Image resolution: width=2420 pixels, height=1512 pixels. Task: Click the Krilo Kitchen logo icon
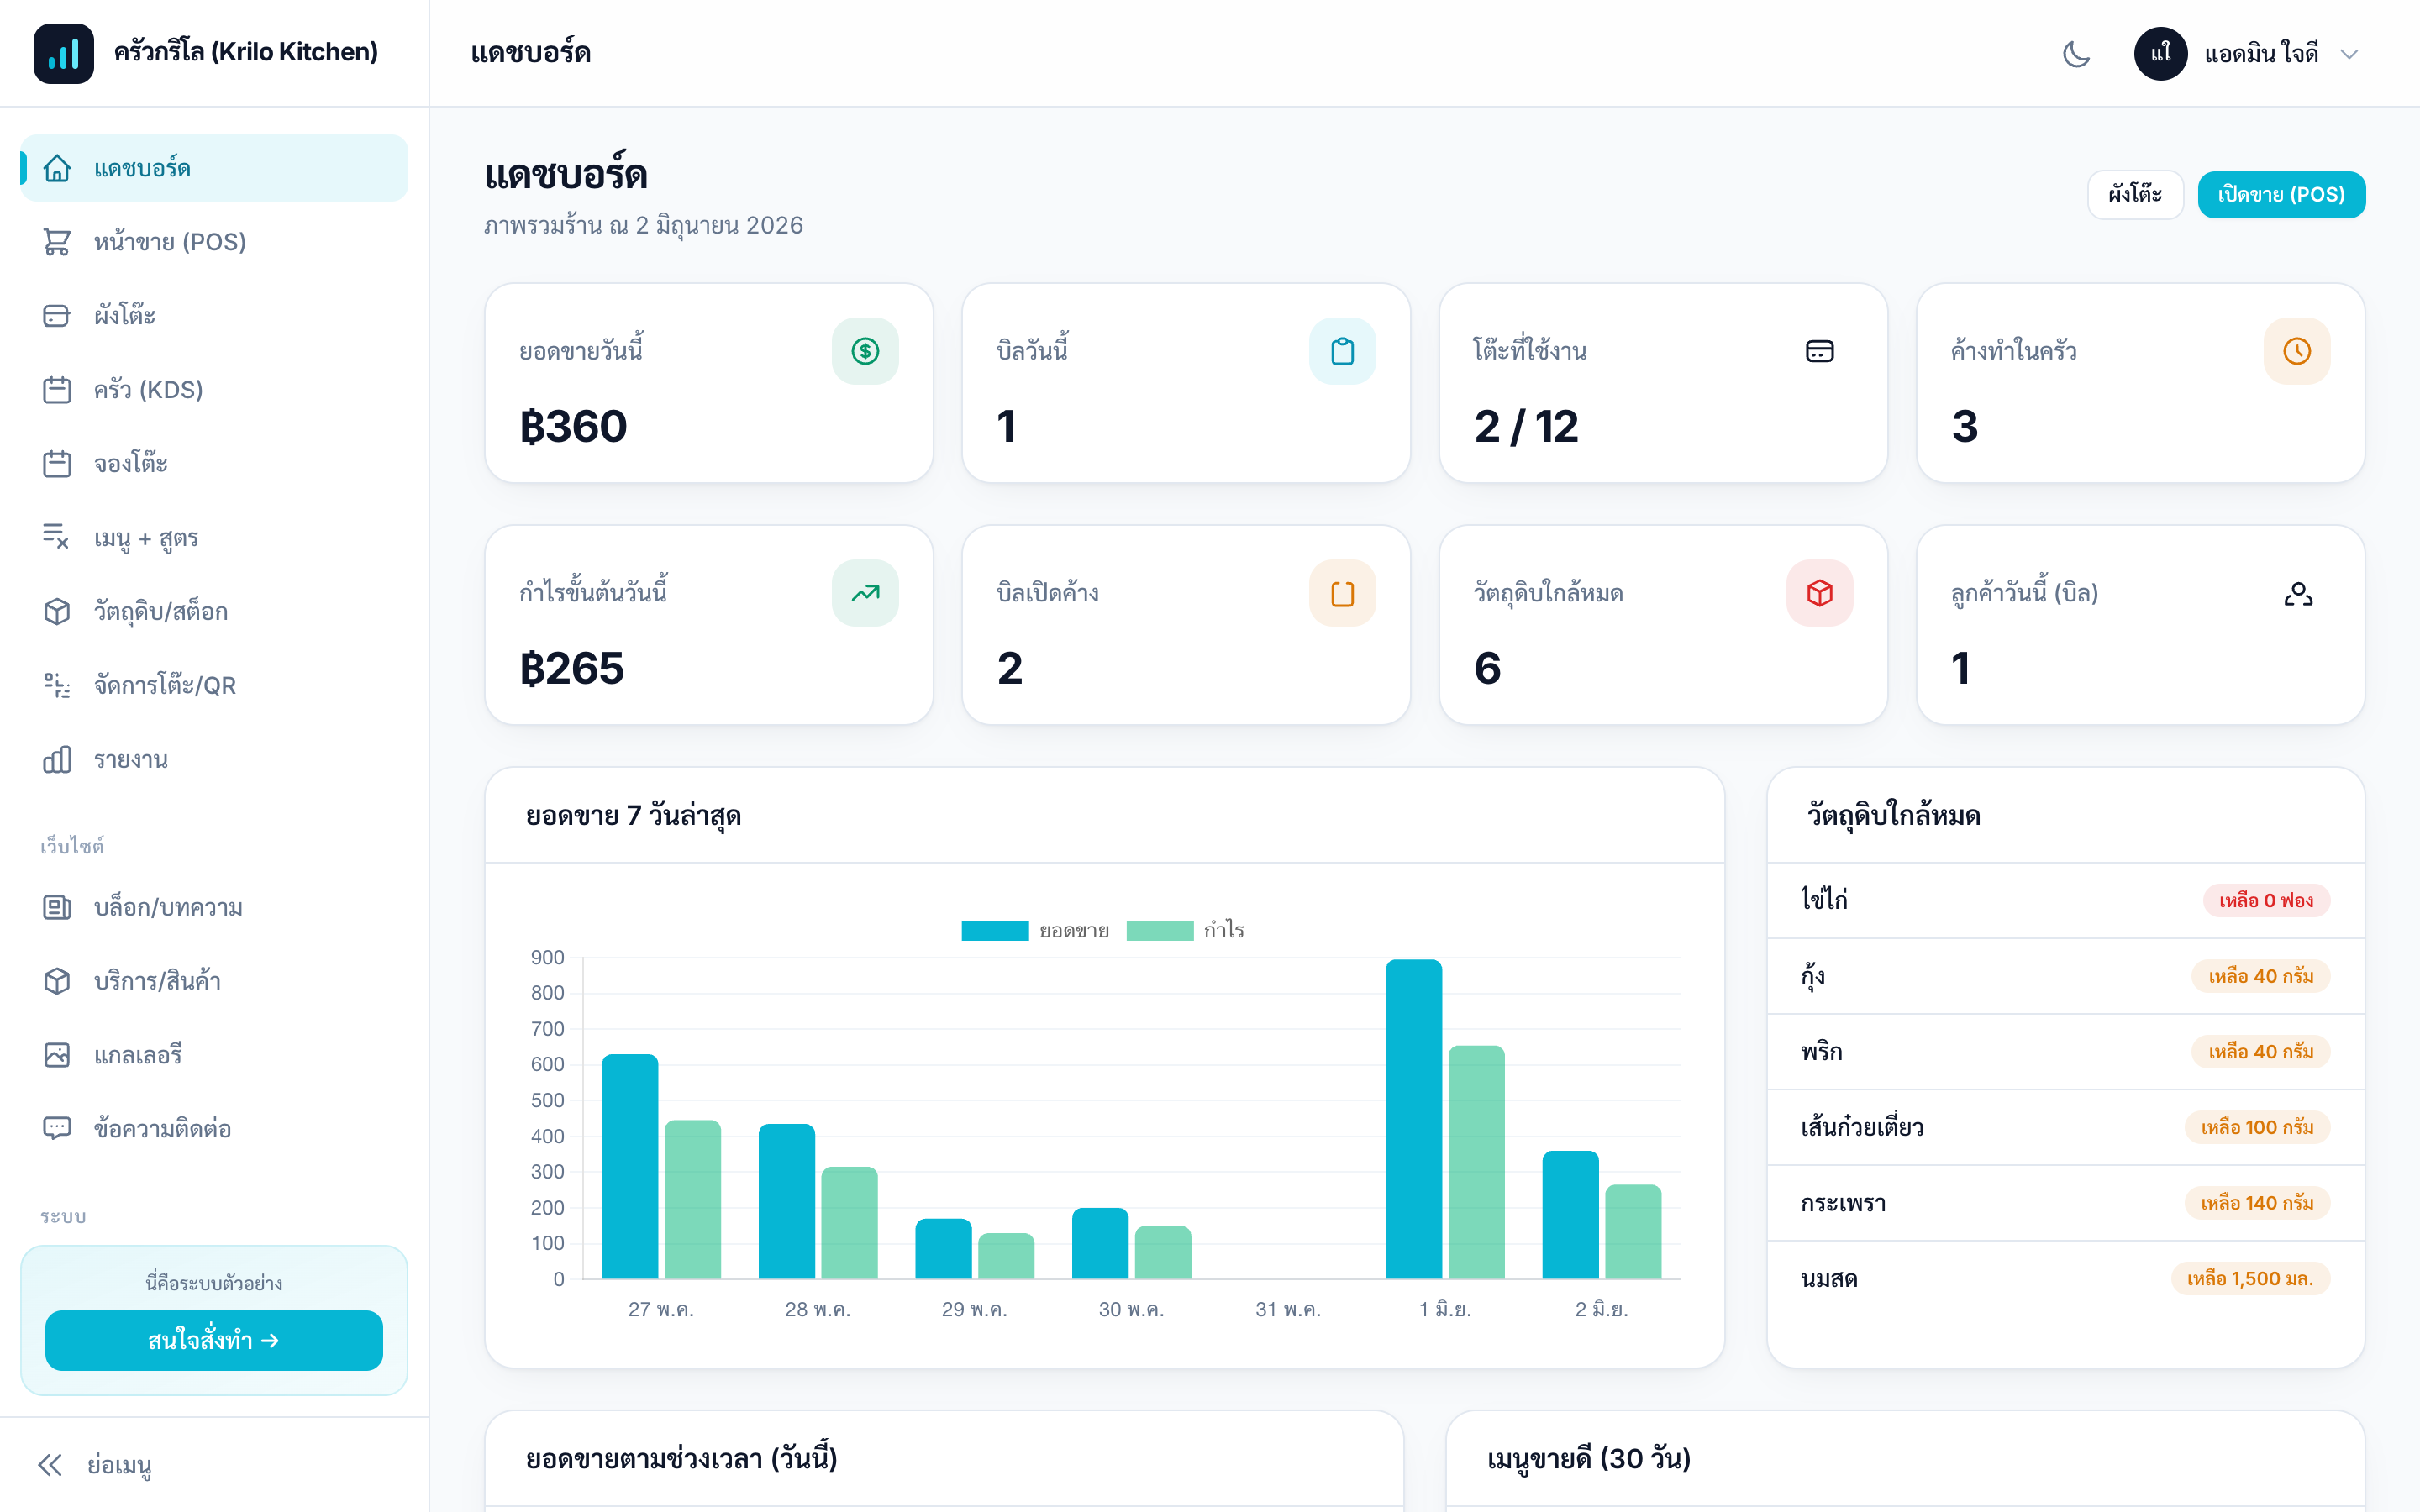click(x=63, y=53)
